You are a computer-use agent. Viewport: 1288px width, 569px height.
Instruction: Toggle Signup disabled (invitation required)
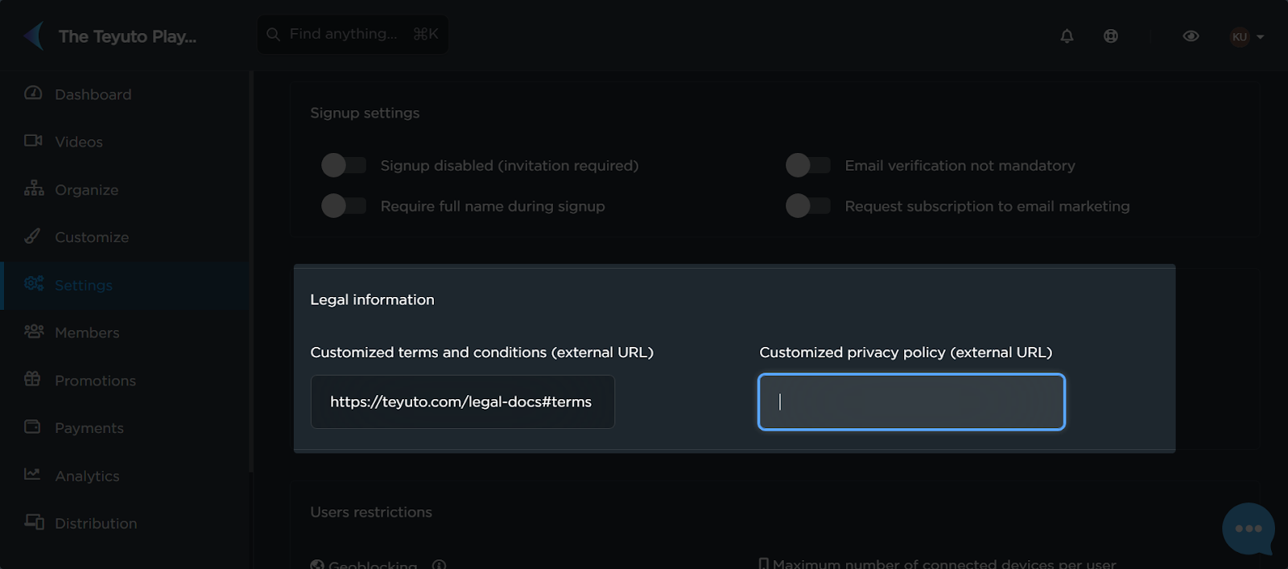coord(344,165)
